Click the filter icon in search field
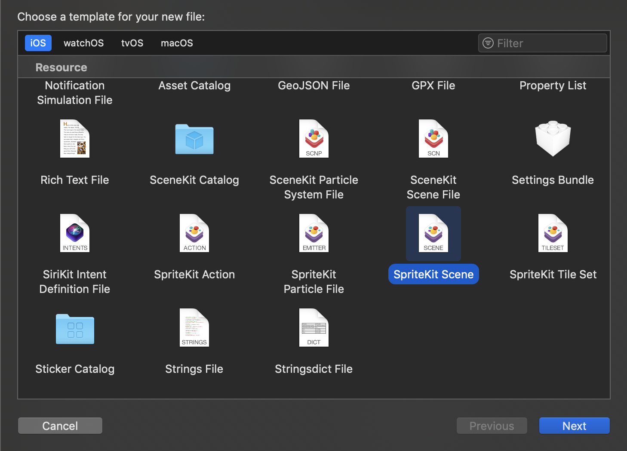This screenshot has width=627, height=451. pyautogui.click(x=488, y=43)
